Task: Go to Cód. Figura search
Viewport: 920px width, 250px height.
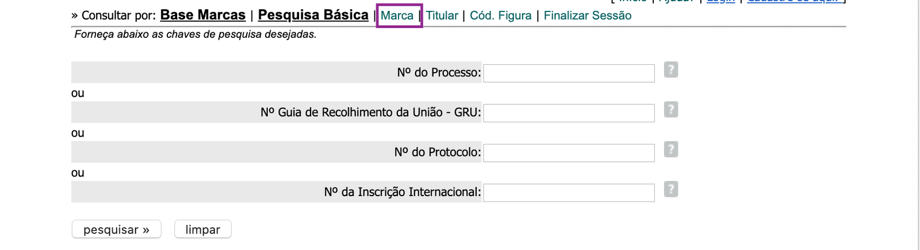Action: coord(500,15)
